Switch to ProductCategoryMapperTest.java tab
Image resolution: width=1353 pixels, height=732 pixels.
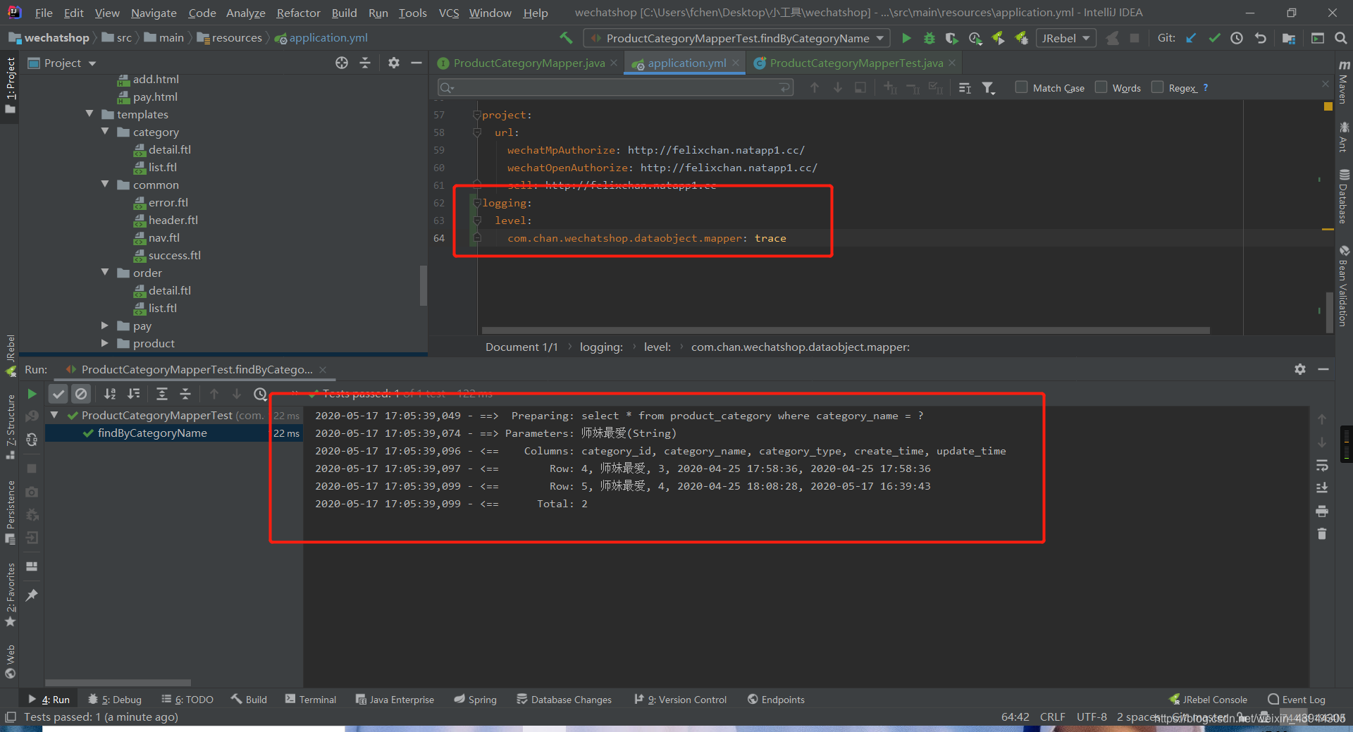tap(848, 63)
